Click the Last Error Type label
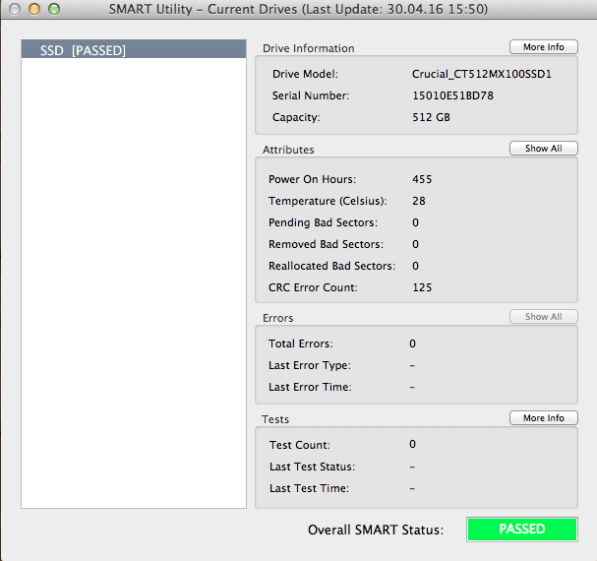This screenshot has width=597, height=561. (310, 365)
